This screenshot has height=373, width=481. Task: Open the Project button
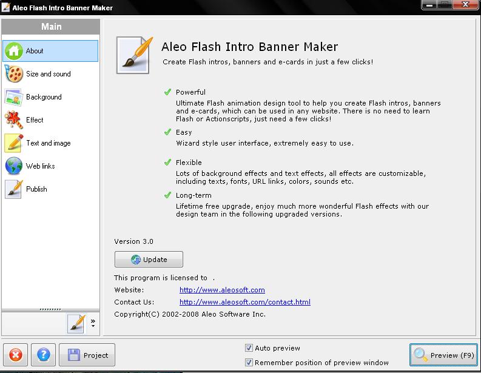(x=87, y=355)
